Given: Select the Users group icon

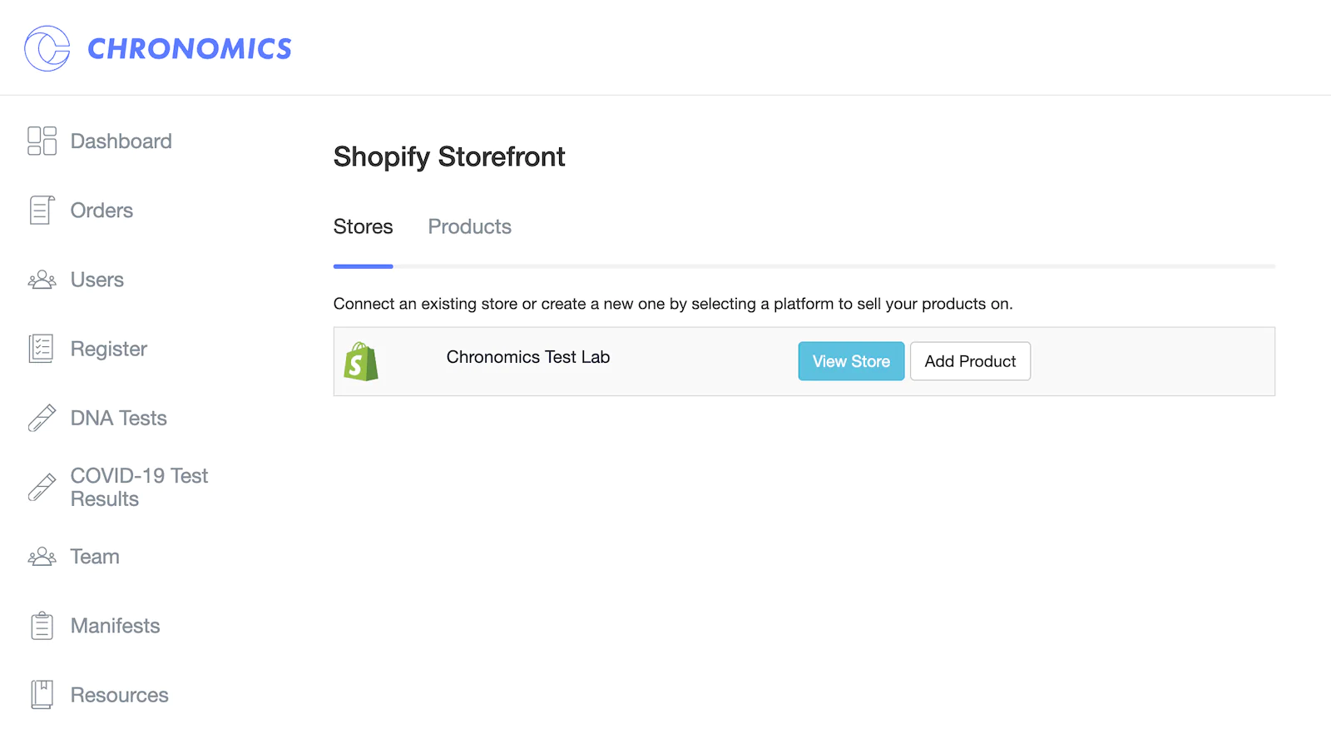Looking at the screenshot, I should coord(42,280).
